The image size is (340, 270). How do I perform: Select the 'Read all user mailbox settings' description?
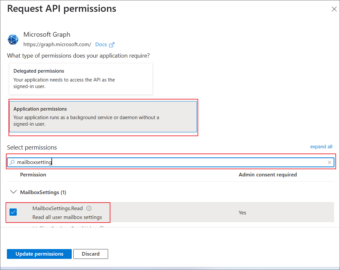pyautogui.click(x=67, y=217)
